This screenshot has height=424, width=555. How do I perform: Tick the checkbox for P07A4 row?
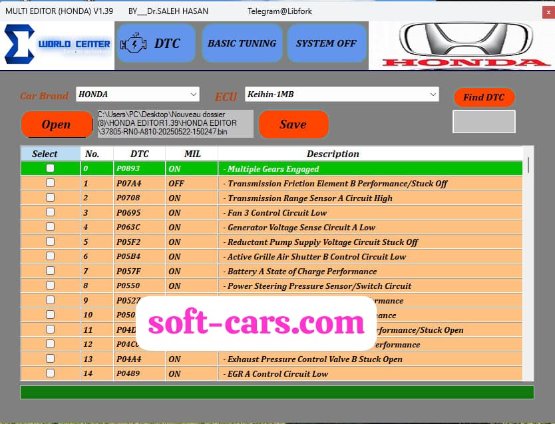pyautogui.click(x=51, y=183)
